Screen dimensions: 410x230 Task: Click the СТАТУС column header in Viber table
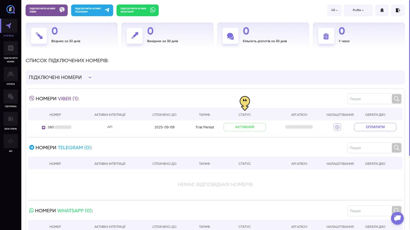[x=245, y=115]
